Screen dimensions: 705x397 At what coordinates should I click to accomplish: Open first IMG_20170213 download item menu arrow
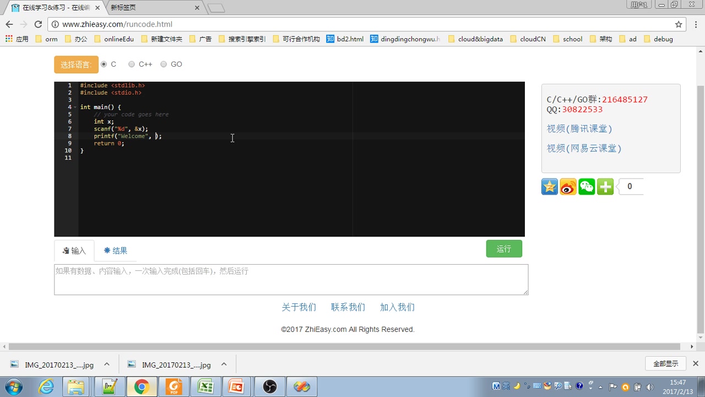tap(107, 364)
